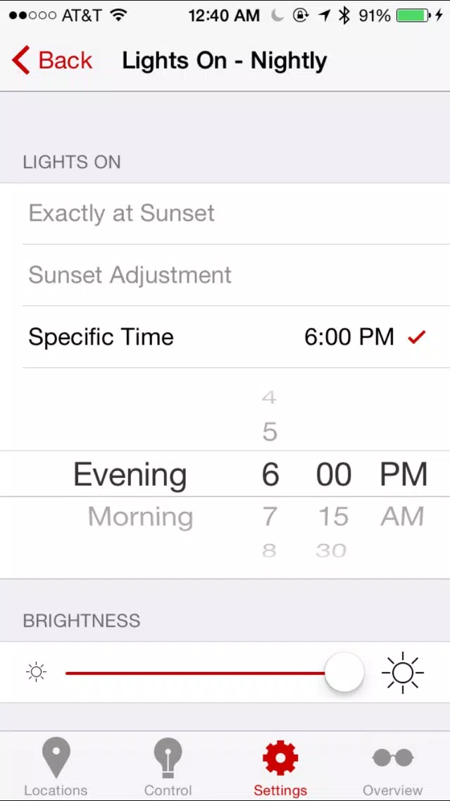Image resolution: width=450 pixels, height=801 pixels.
Task: Tap the red checkmark on Specific Time
Action: pyautogui.click(x=416, y=337)
